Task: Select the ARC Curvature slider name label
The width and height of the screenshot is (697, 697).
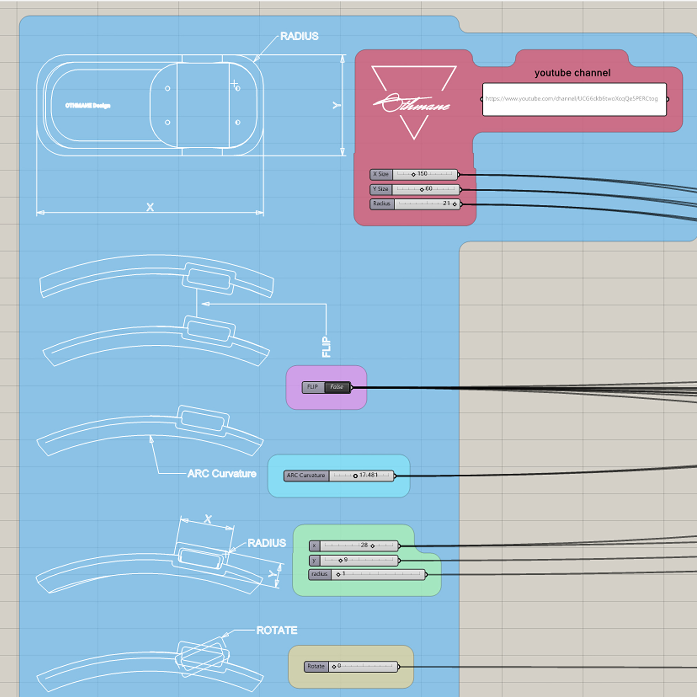Action: point(306,476)
